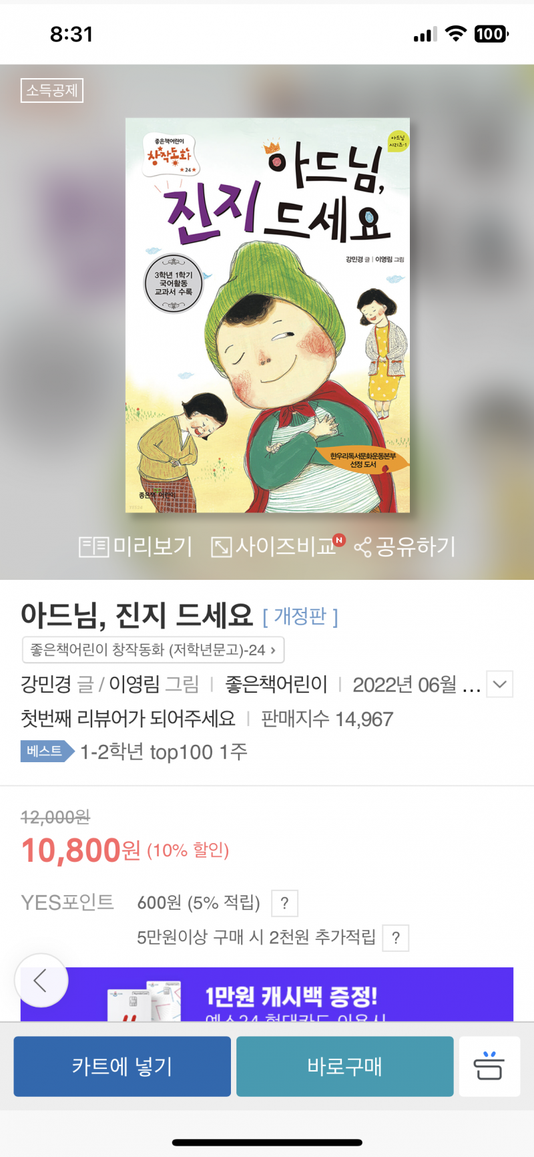Open help icon next to 2천원 추가적립
Viewport: 534px width, 1157px height.
pyautogui.click(x=396, y=938)
